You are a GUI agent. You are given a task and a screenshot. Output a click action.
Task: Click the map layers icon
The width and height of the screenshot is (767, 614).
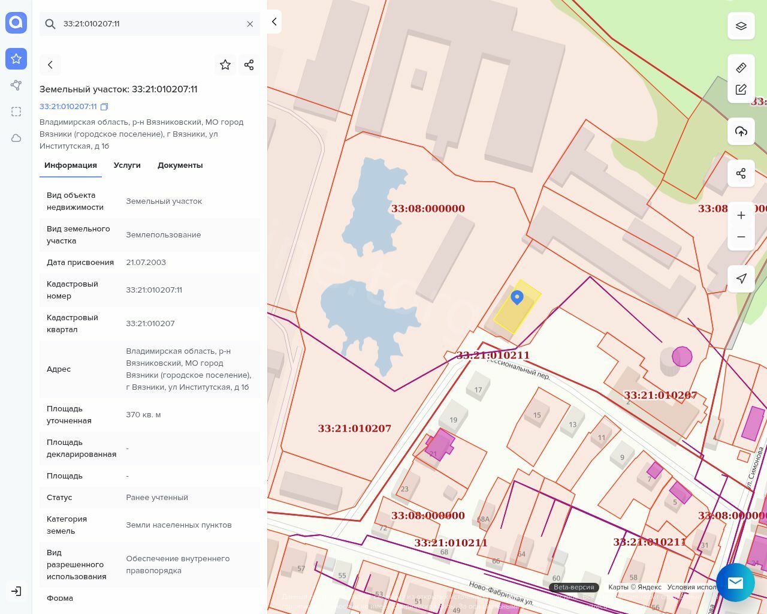(x=741, y=26)
